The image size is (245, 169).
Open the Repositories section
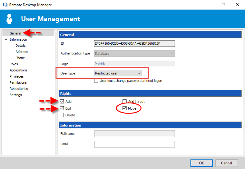tap(19, 89)
